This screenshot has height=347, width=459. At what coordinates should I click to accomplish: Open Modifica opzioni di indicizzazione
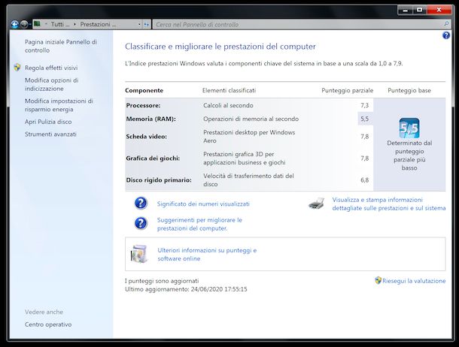51,84
